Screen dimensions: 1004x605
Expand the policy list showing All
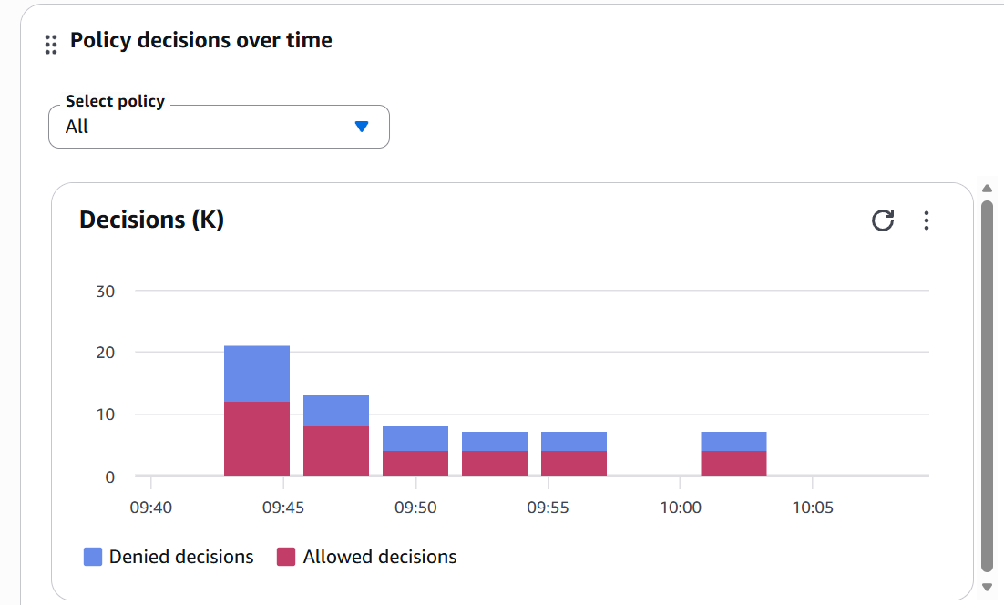click(219, 127)
